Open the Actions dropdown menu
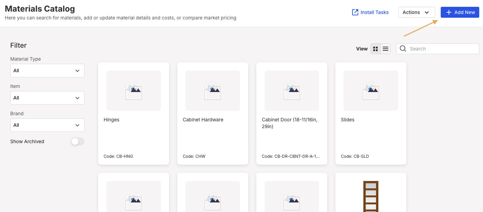The height and width of the screenshot is (212, 483). [x=417, y=12]
